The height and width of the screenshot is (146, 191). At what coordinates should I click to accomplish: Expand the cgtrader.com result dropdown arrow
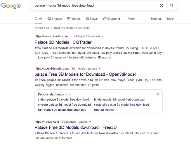103,36
